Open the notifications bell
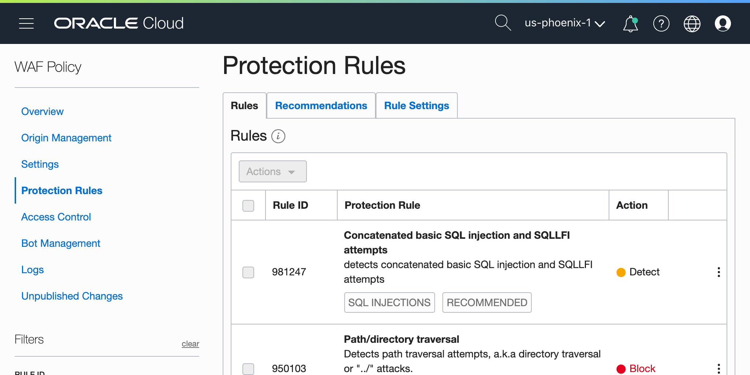 click(630, 24)
